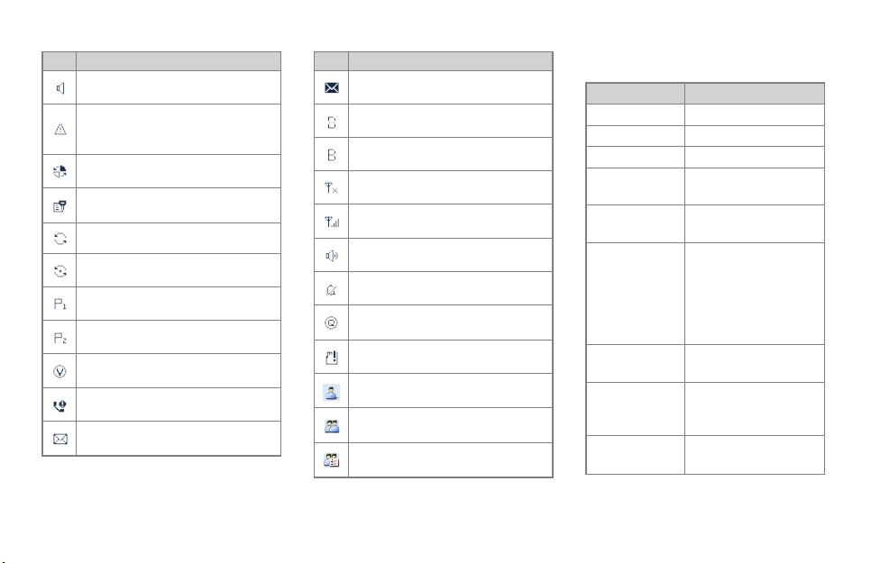Image resolution: width=871 pixels, height=563 pixels.
Task: Click the two-person group icon without checklist
Action: (332, 426)
